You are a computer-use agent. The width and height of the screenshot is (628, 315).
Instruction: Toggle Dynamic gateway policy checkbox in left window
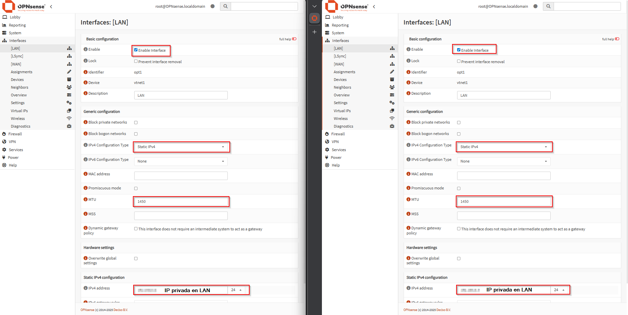[136, 229]
